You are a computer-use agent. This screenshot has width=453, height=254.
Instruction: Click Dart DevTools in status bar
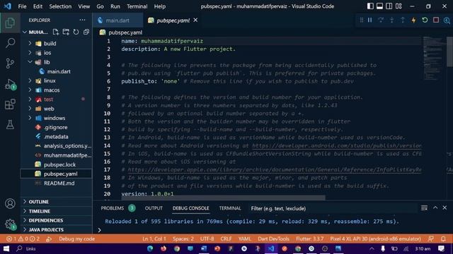click(273, 238)
